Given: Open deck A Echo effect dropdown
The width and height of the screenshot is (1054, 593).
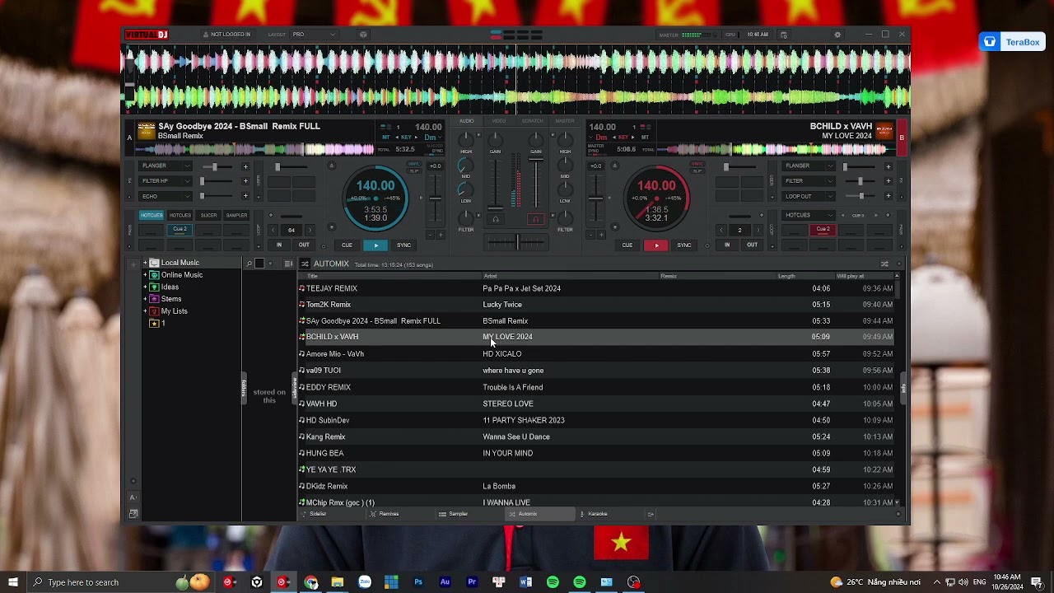Looking at the screenshot, I should [x=166, y=196].
